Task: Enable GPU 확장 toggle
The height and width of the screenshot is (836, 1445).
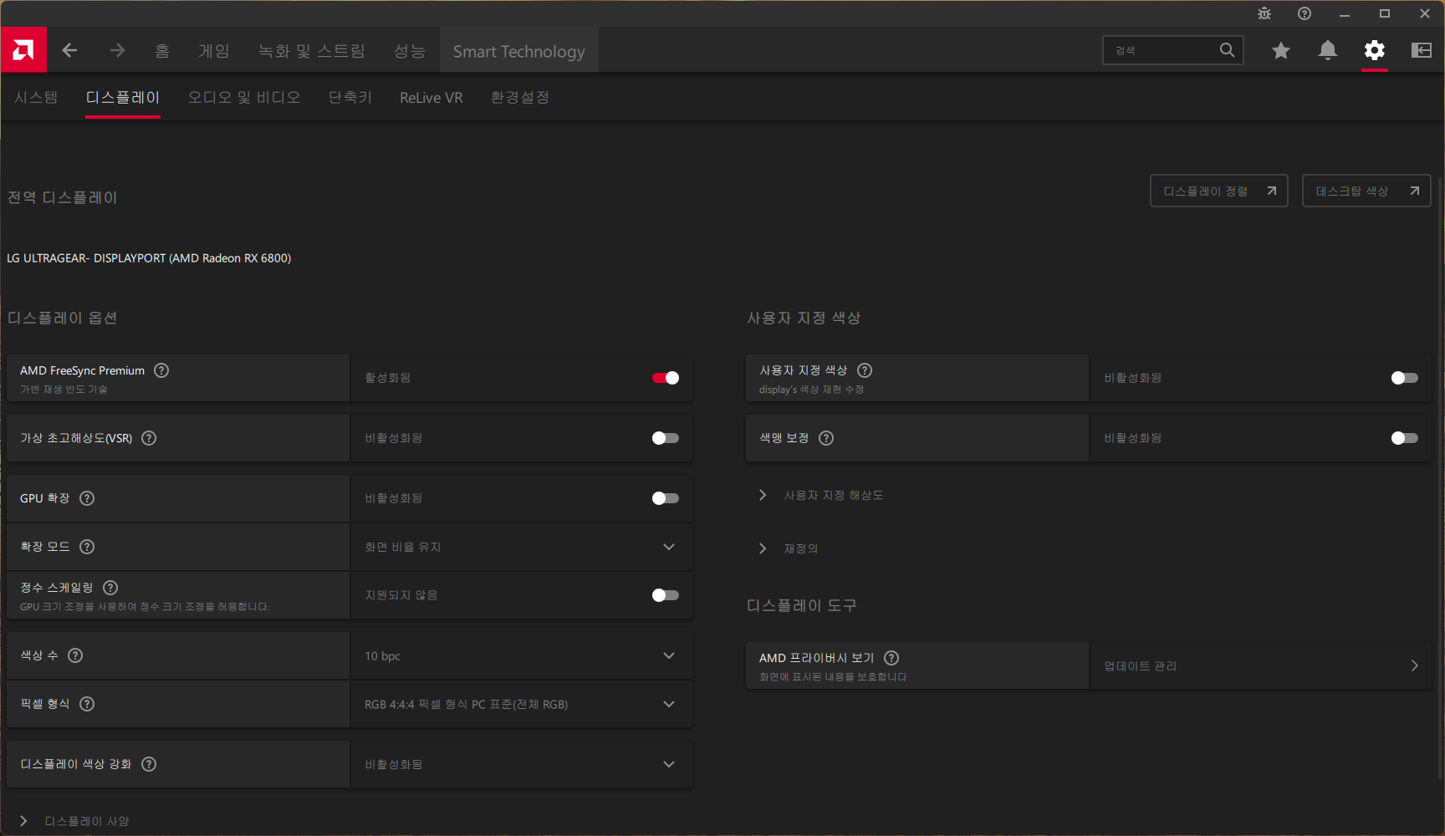Action: click(x=666, y=498)
